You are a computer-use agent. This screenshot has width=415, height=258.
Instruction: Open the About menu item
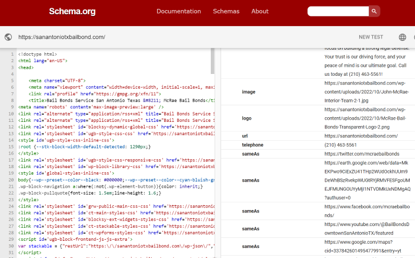click(260, 11)
